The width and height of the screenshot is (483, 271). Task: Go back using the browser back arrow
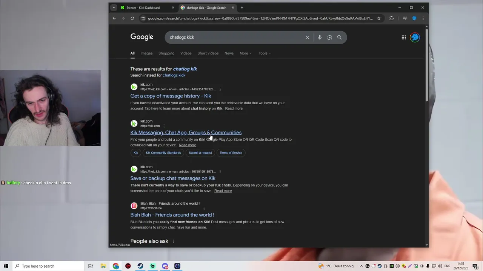pos(114,18)
